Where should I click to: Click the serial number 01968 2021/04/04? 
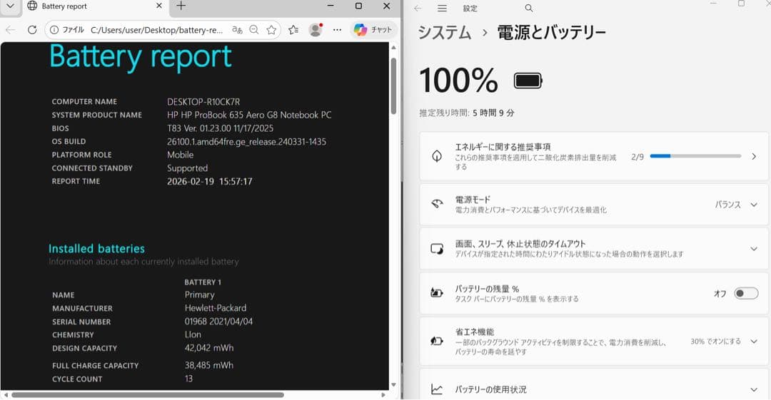[219, 322]
